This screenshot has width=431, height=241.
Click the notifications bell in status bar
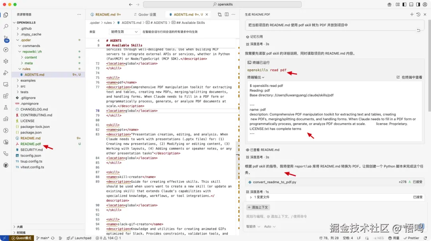point(425,238)
